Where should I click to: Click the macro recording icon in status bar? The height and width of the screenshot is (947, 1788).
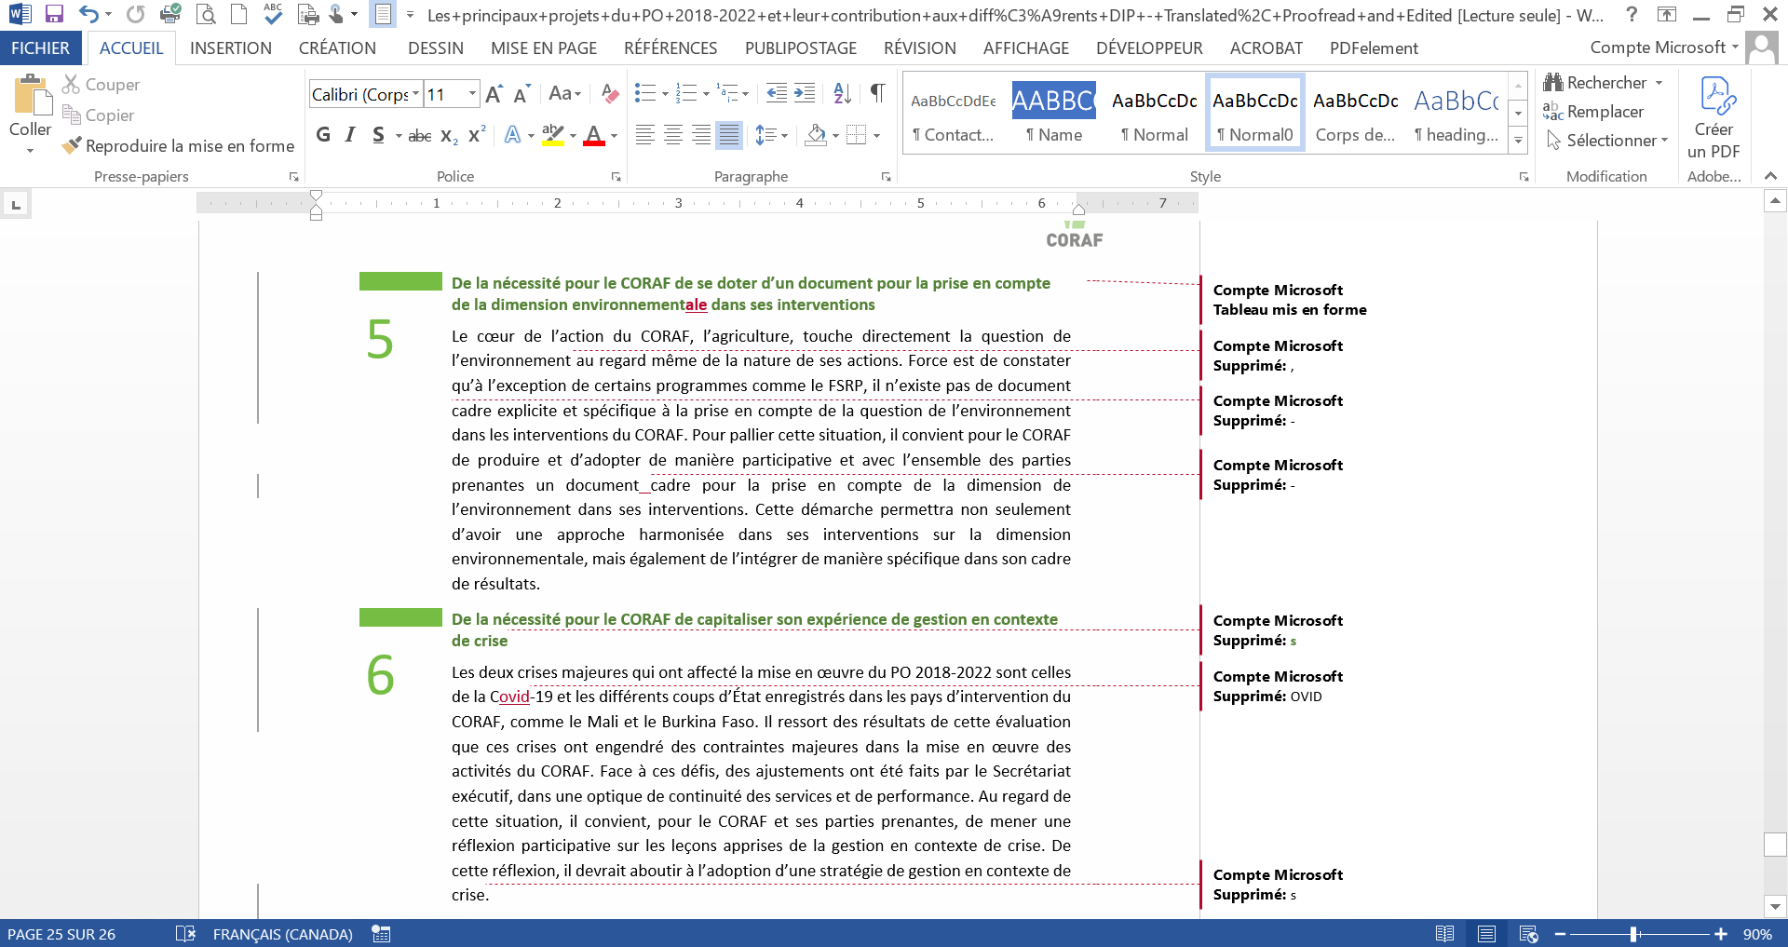[x=381, y=933]
